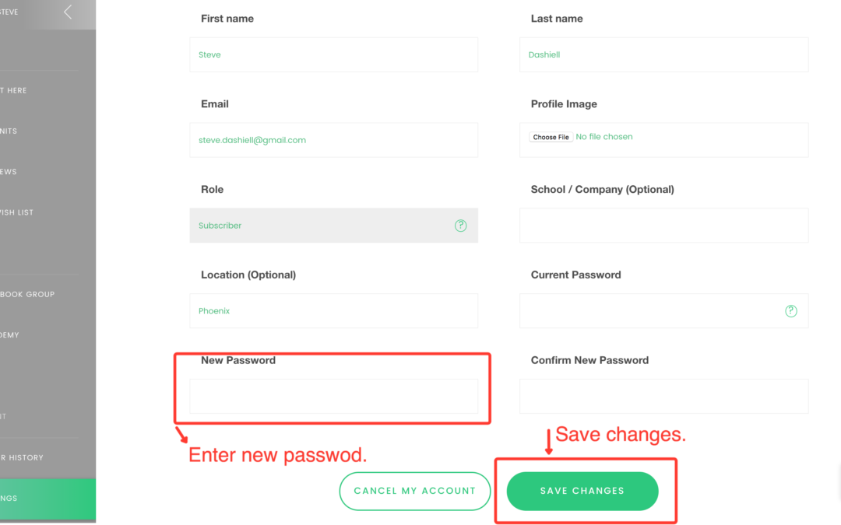Screen dimensions: 841x525
Task: Open the Book Group sidebar item
Action: coord(27,295)
